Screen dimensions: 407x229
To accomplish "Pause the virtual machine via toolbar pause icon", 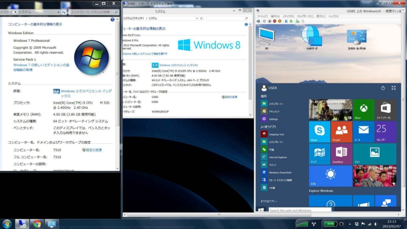I will click(x=286, y=21).
